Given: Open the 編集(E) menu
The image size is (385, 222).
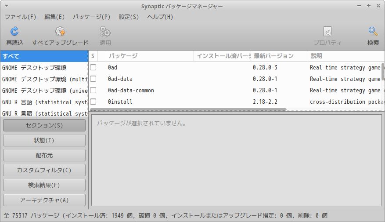Looking at the screenshot, I should click(x=54, y=17).
